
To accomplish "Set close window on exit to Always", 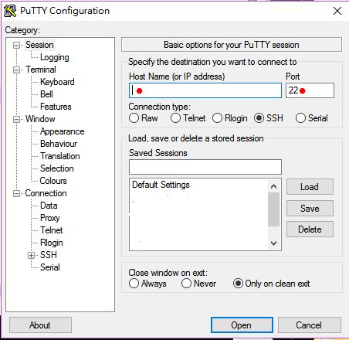I will point(134,284).
